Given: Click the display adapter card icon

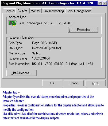Looking at the screenshot, I should pos(13,23).
